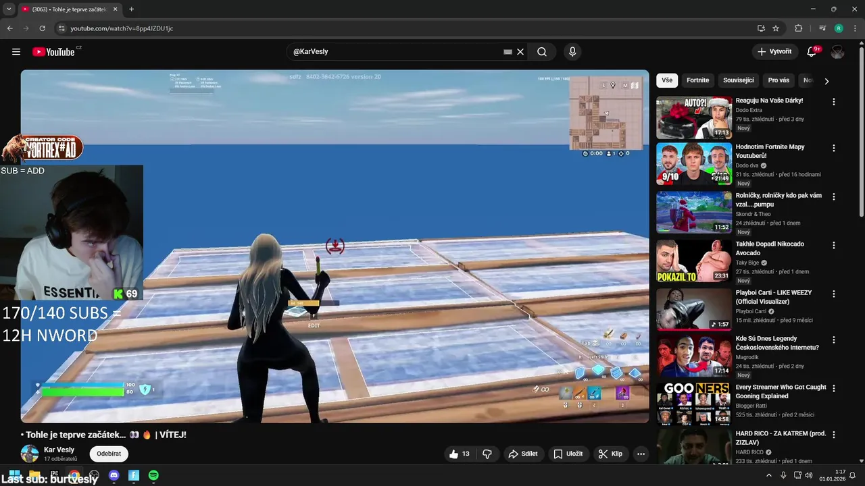Open YouTube notifications bell
This screenshot has width=865, height=486.
[812, 52]
